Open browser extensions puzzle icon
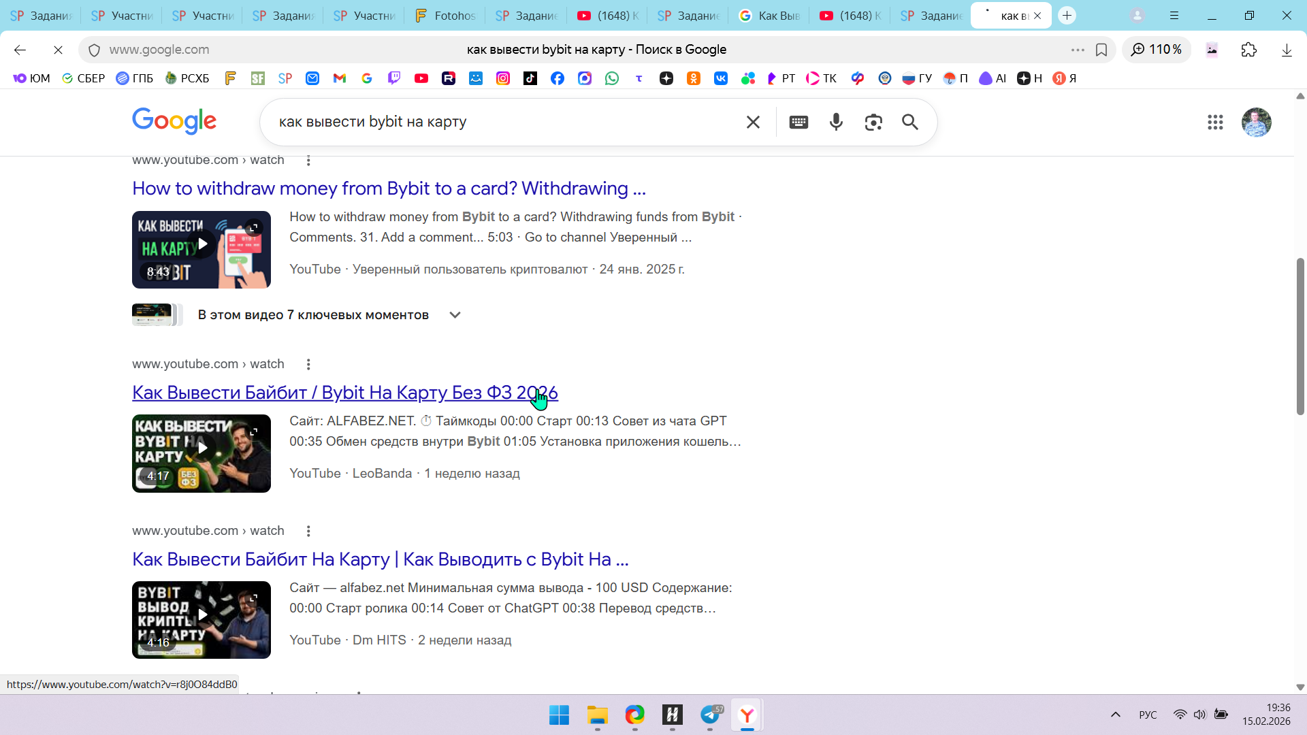The width and height of the screenshot is (1307, 735). 1249,50
